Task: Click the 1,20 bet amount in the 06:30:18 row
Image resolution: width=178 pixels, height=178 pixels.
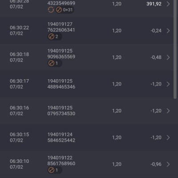Action: pos(117,57)
